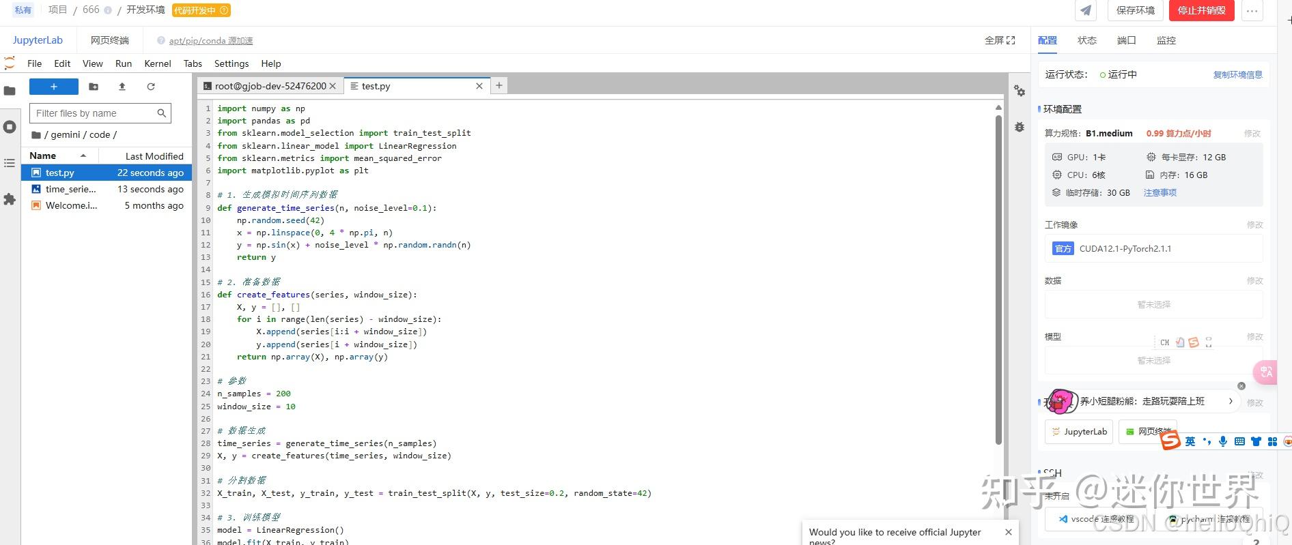Open the Run menu

124,63
